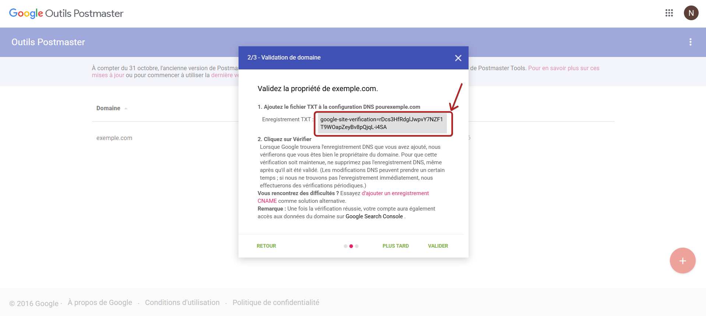This screenshot has height=316, width=706.
Task: Open 'Politique de confidentialité' footer link
Action: click(276, 302)
